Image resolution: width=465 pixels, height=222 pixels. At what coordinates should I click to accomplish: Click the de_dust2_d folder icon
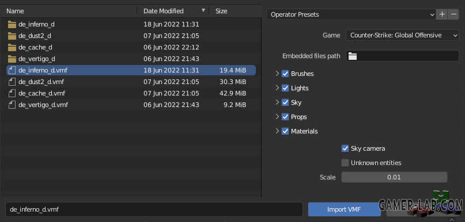point(12,36)
